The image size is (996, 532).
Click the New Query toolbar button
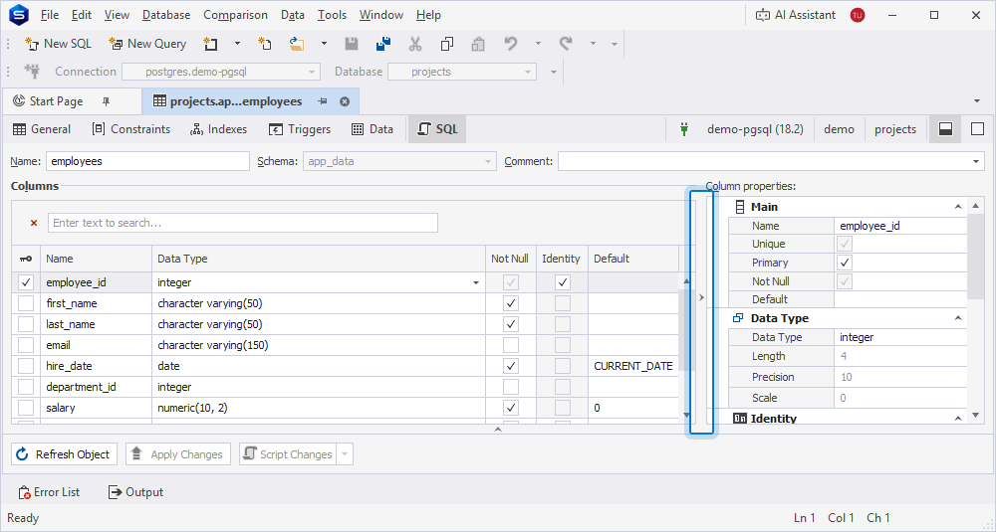point(147,44)
